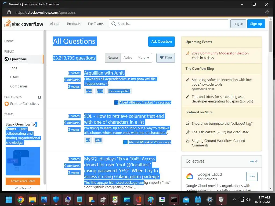Click the Sign up button
This screenshot has height=206, width=275.
[256, 24]
